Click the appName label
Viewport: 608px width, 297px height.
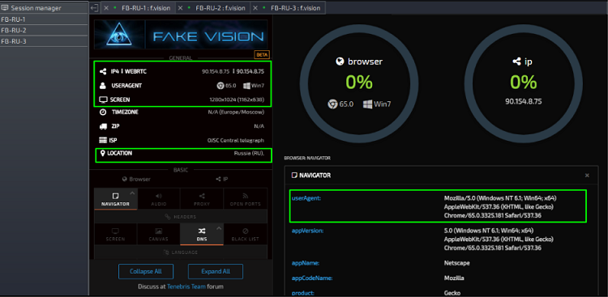tap(306, 263)
